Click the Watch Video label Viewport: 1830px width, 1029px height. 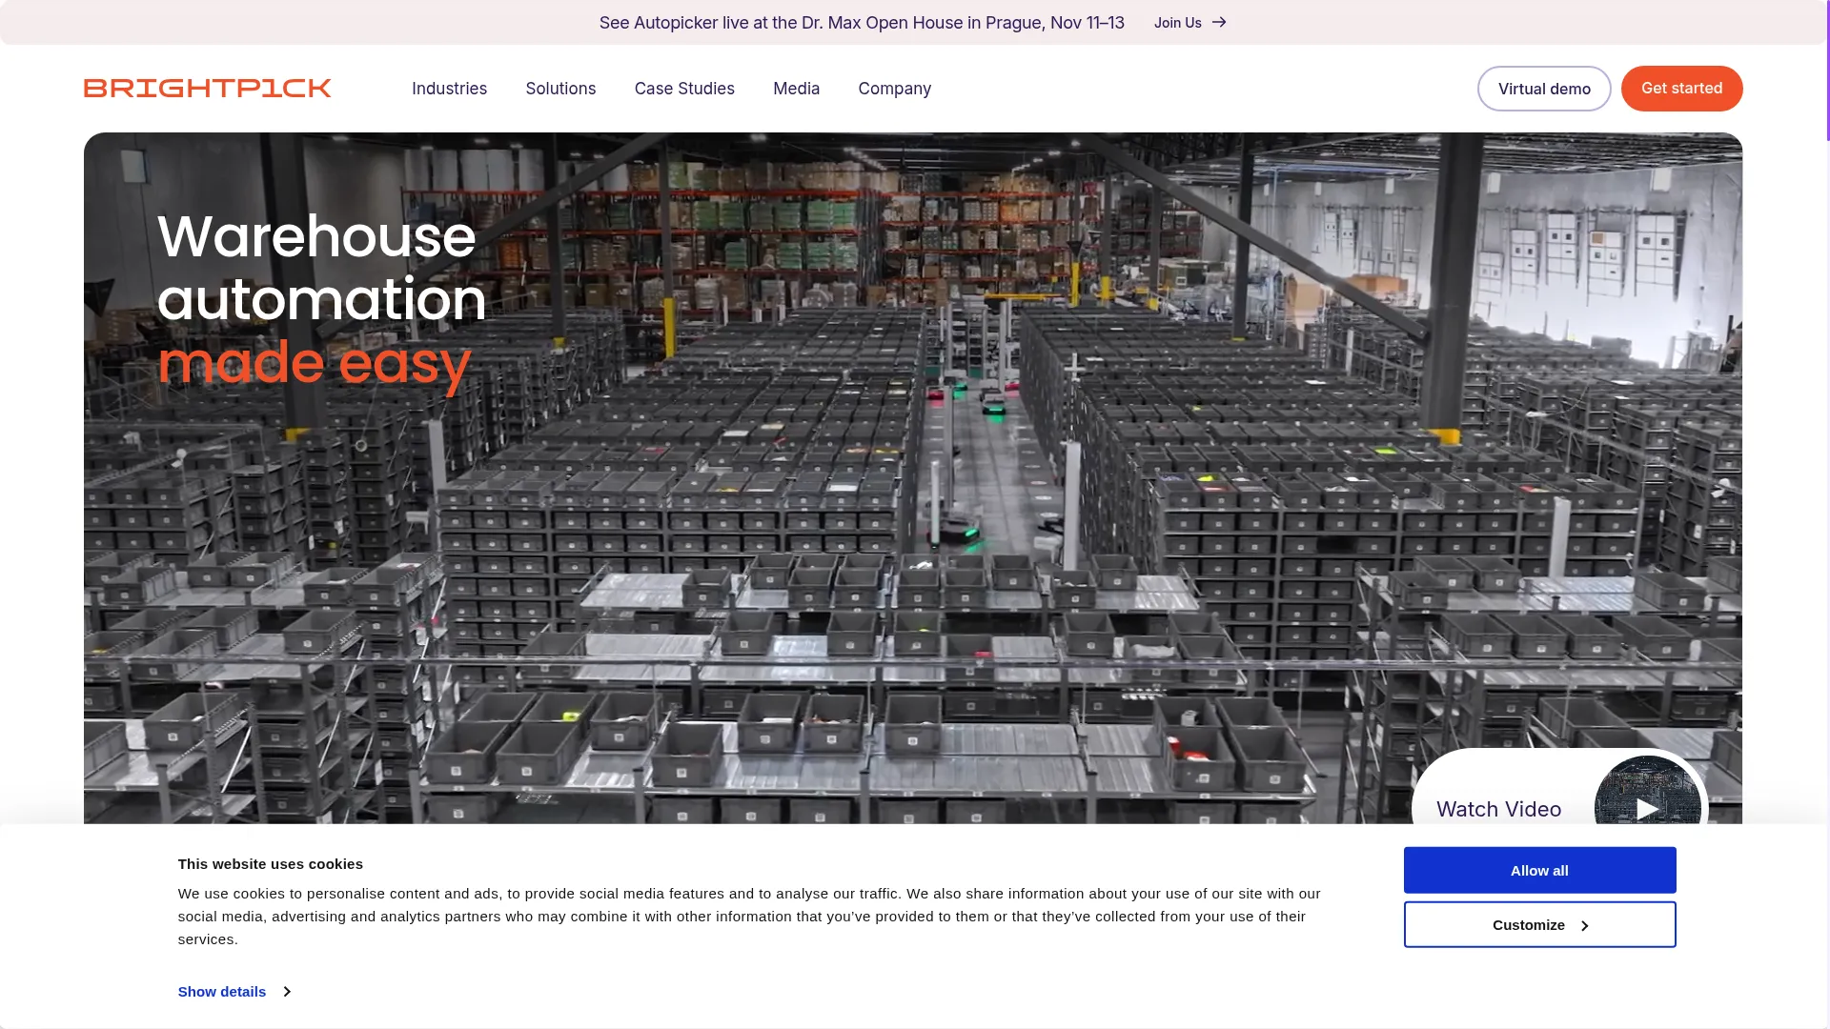pos(1498,809)
